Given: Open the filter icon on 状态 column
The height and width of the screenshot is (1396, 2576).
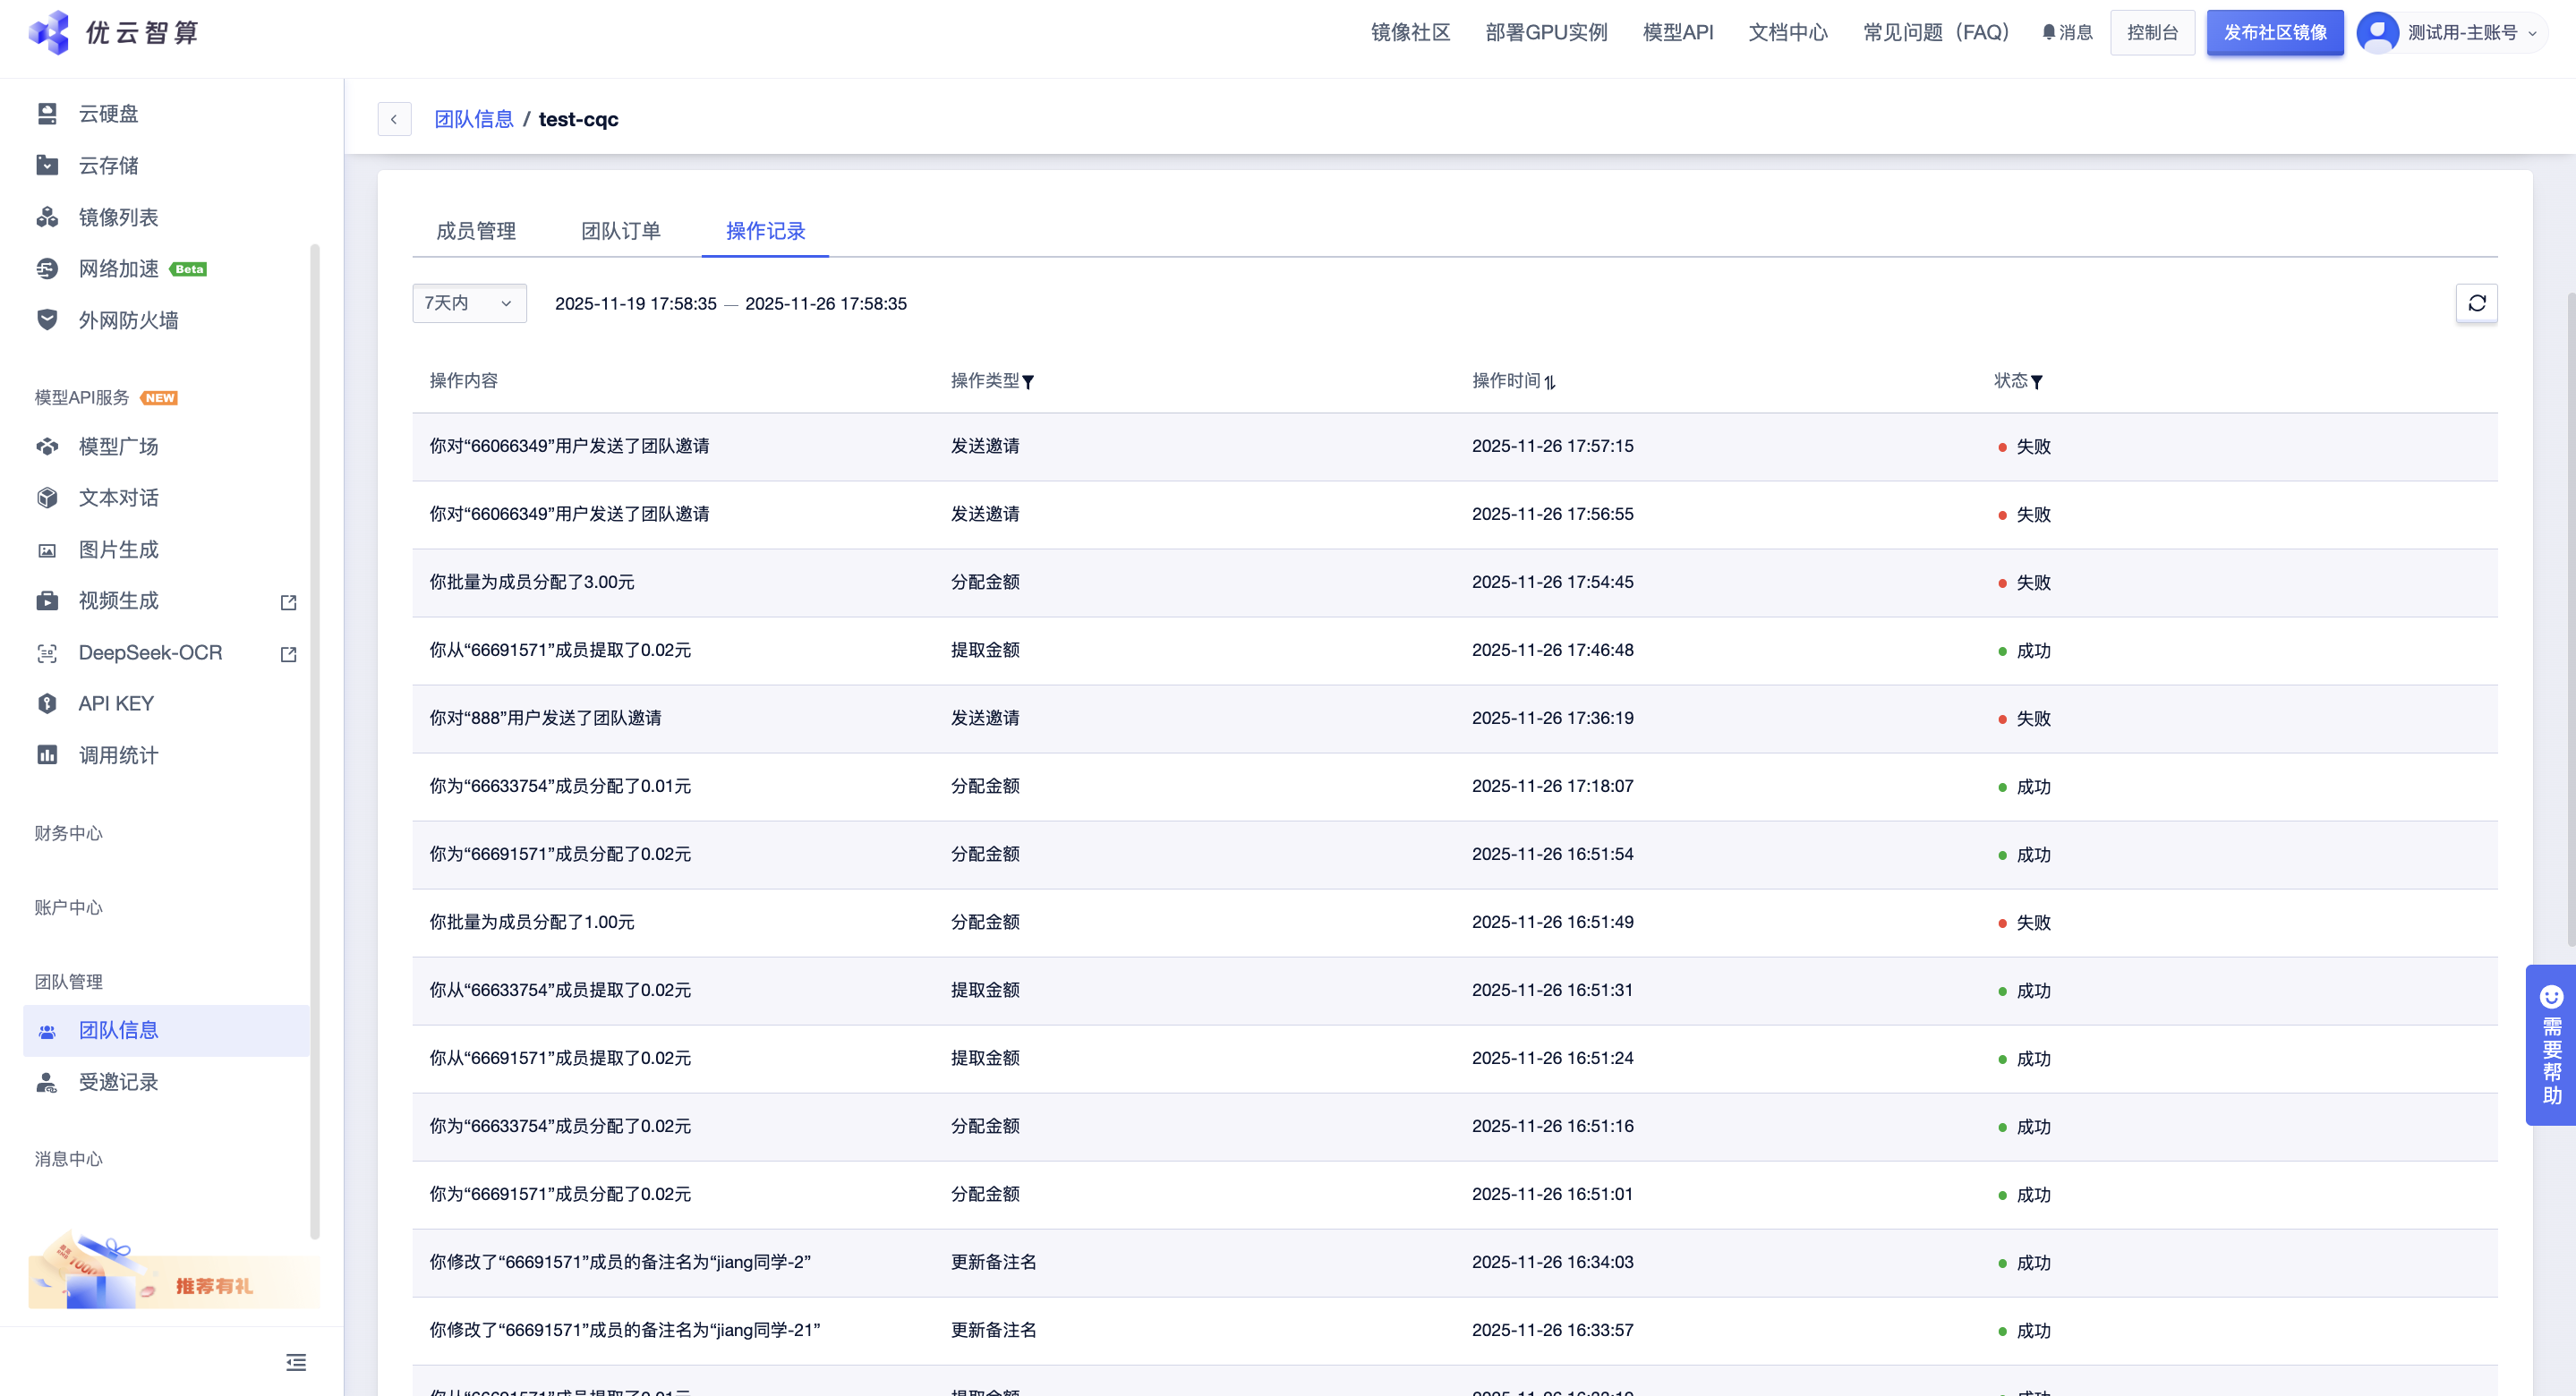Looking at the screenshot, I should click(2037, 382).
